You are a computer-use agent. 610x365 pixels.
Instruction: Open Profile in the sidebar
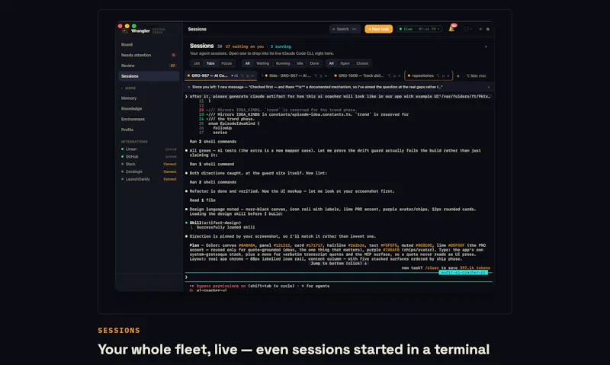click(x=148, y=130)
